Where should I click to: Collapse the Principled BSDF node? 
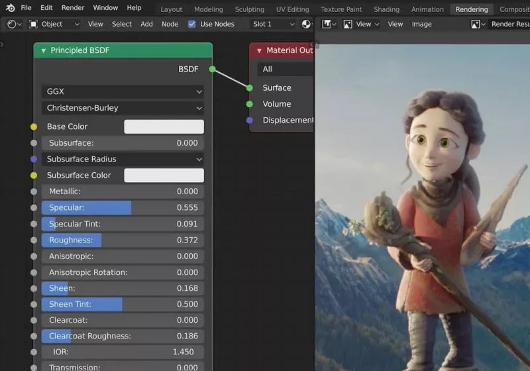click(43, 50)
